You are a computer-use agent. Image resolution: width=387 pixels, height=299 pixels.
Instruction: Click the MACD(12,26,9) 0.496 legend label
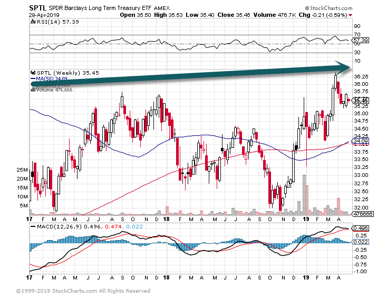point(69,226)
